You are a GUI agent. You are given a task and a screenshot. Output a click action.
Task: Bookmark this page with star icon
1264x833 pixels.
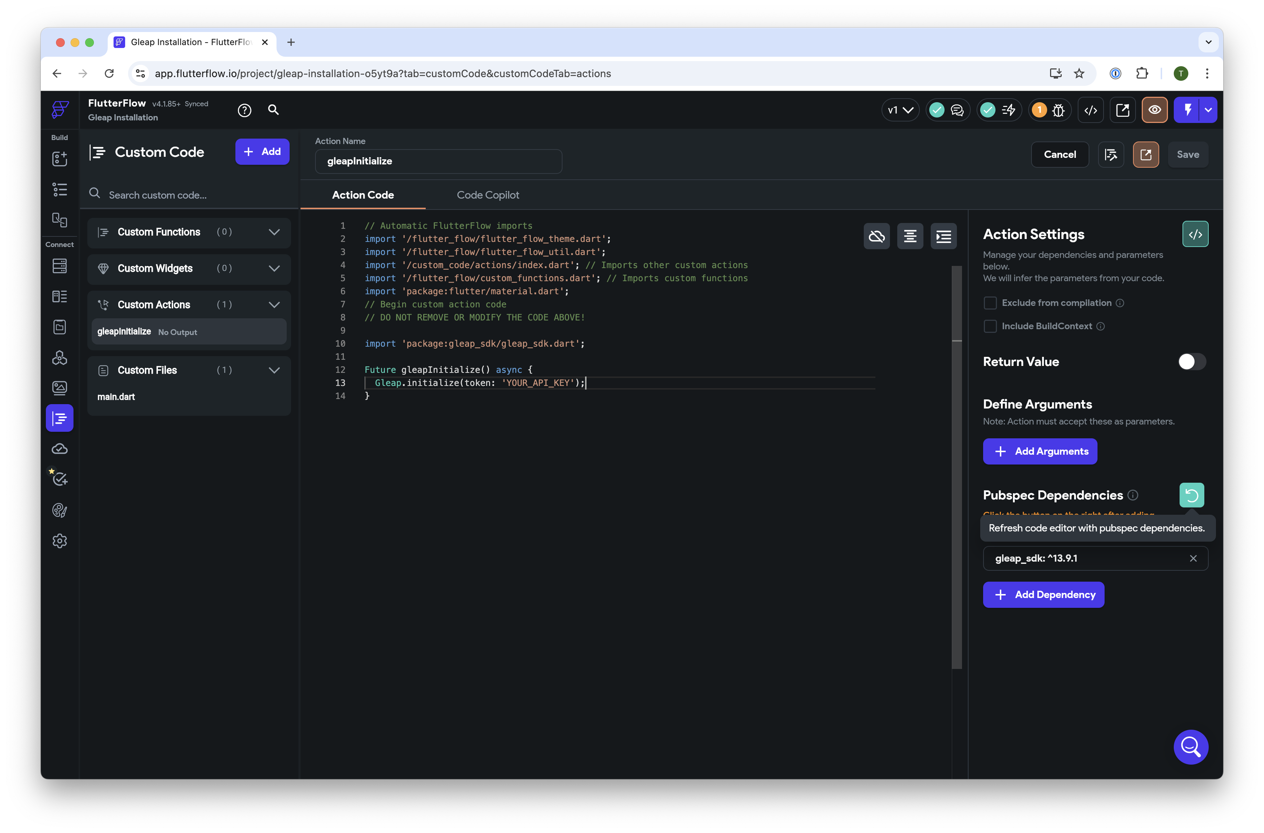[x=1078, y=73]
